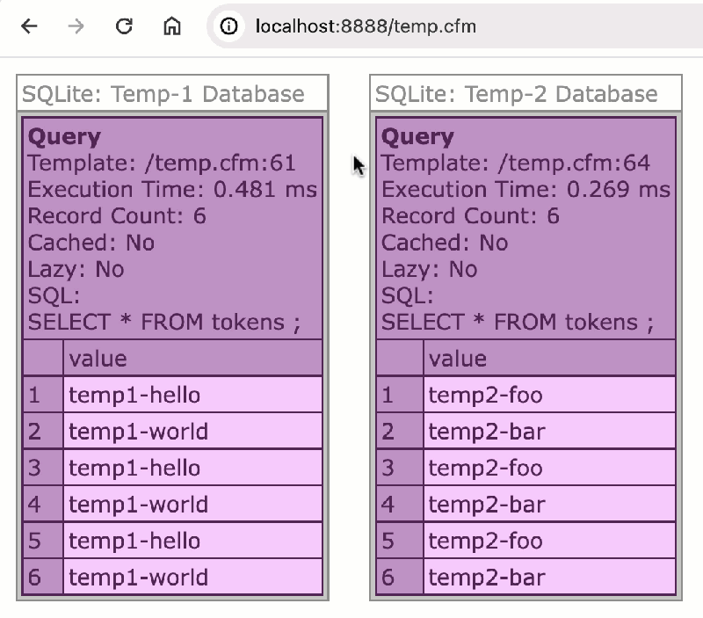703x618 pixels.
Task: Click the grayed-out forward arrow
Action: point(75,26)
